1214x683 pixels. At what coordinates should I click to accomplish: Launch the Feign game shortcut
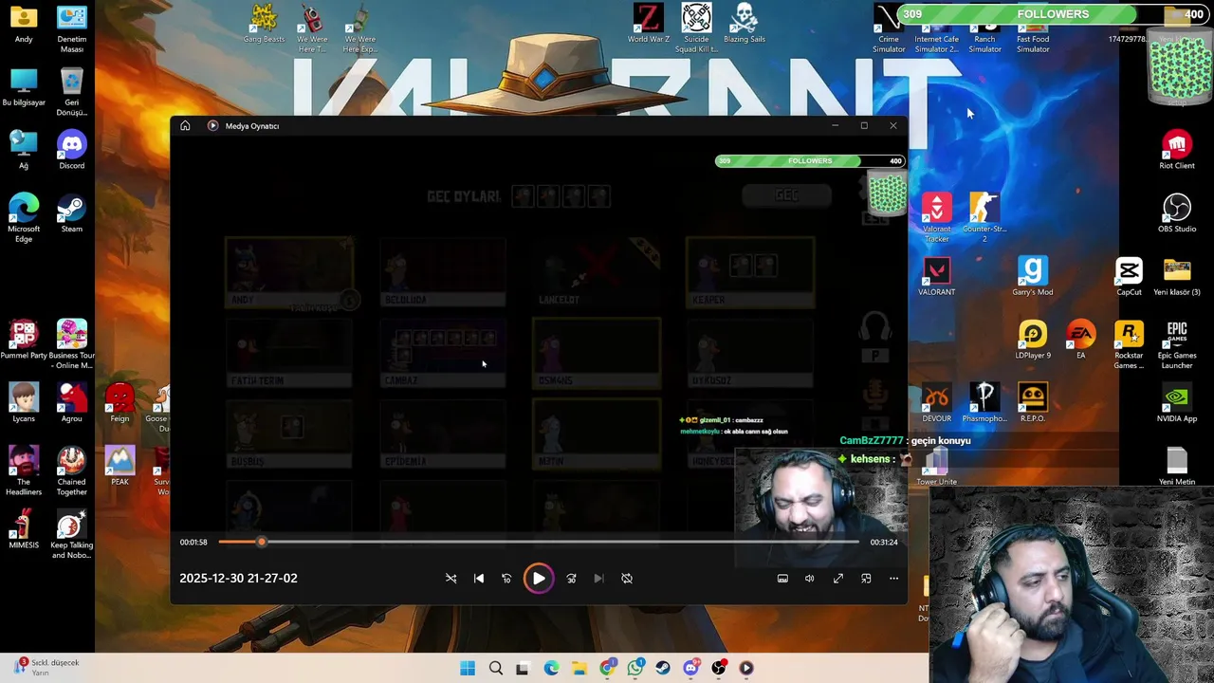coord(120,403)
